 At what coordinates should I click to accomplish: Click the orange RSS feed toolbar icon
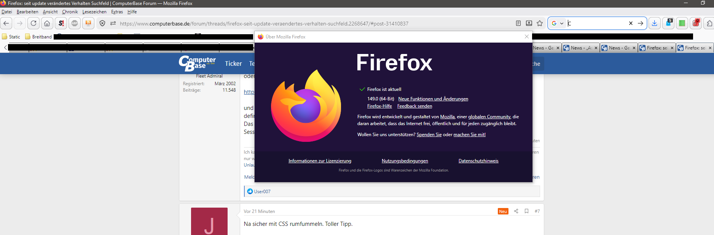click(x=88, y=23)
